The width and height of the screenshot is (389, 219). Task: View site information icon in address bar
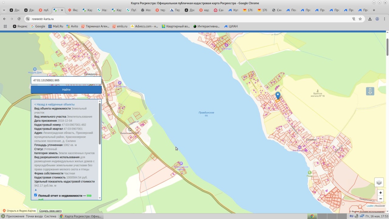[x=28, y=19]
